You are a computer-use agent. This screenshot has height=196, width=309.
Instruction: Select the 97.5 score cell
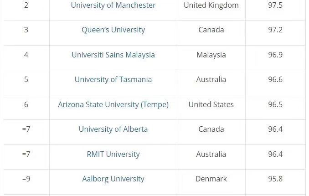(x=275, y=8)
